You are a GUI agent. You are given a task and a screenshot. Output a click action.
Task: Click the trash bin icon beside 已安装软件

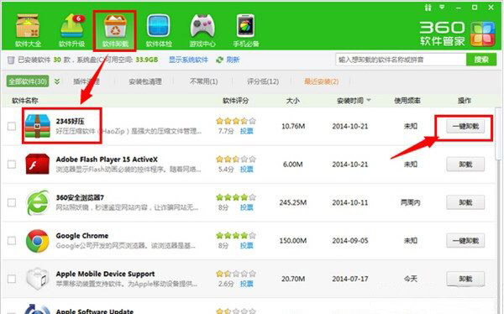[11, 60]
